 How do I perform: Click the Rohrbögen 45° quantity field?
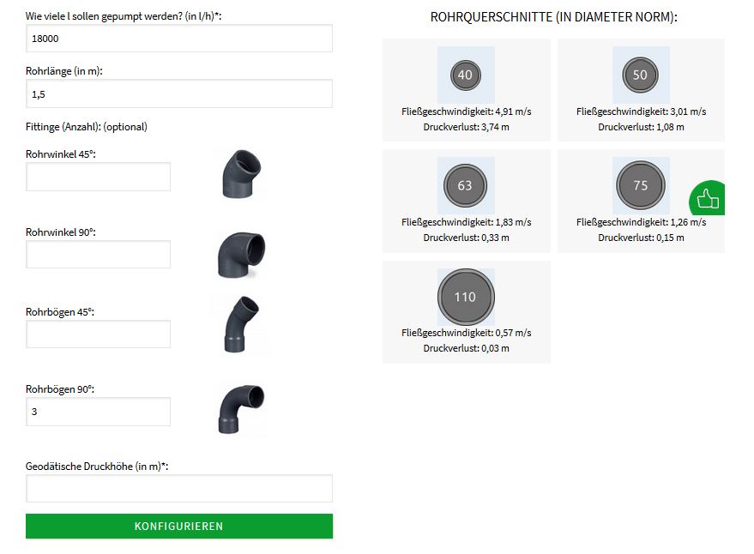pos(99,334)
